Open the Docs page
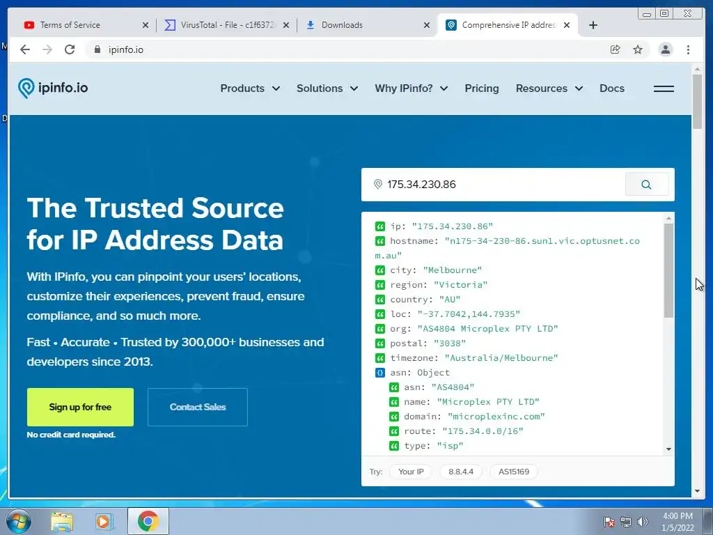Viewport: 713px width, 535px height. [x=611, y=88]
